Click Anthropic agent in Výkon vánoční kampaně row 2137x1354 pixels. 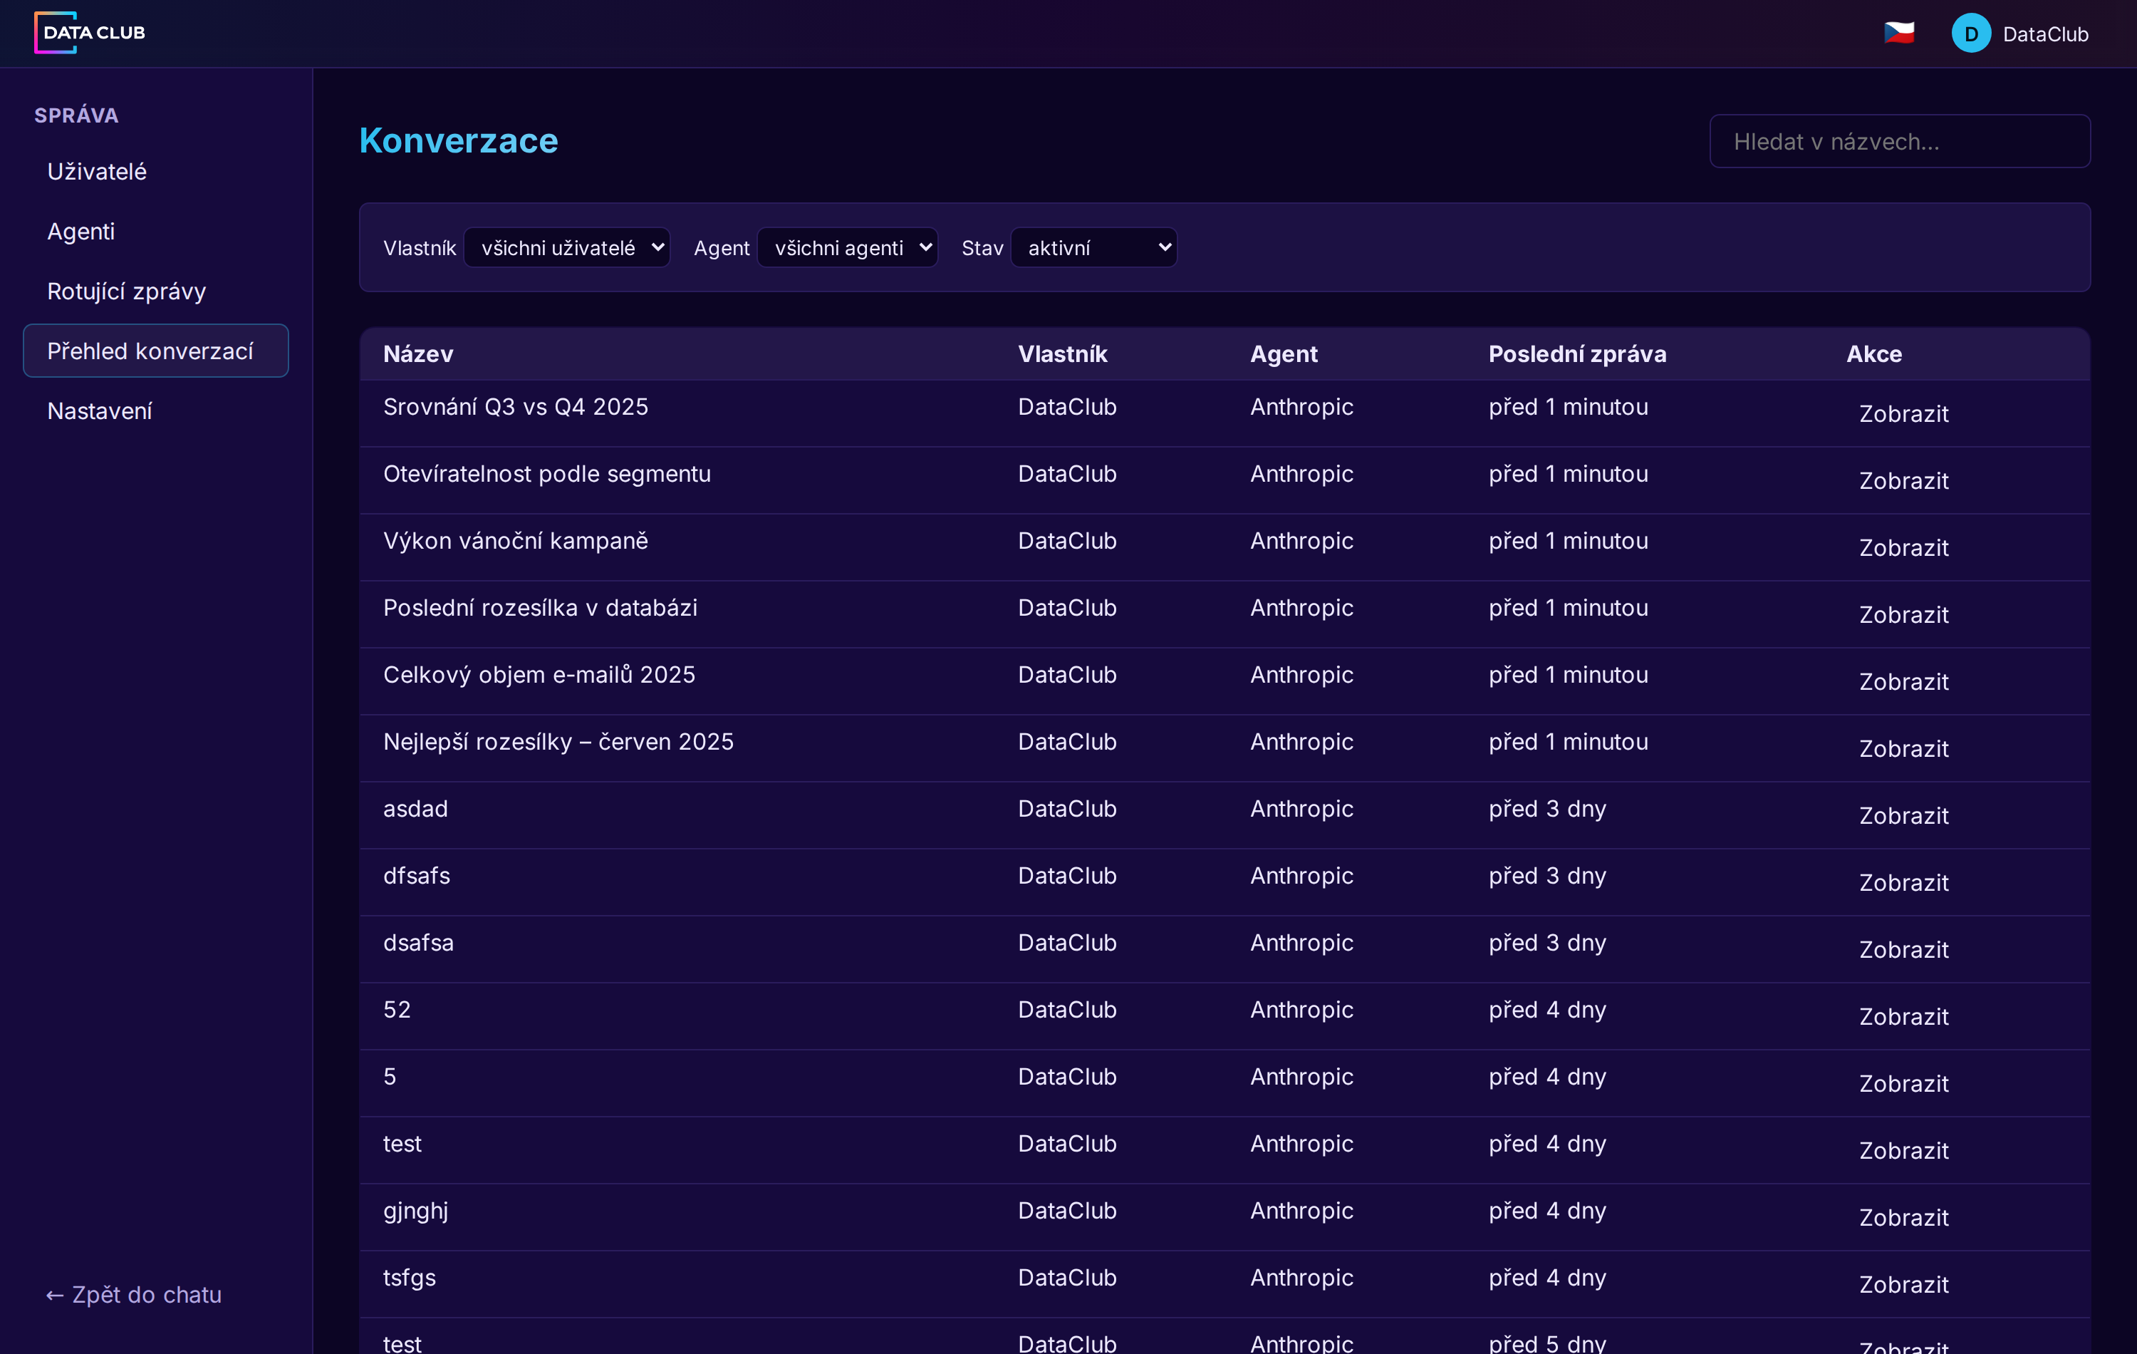(x=1302, y=541)
